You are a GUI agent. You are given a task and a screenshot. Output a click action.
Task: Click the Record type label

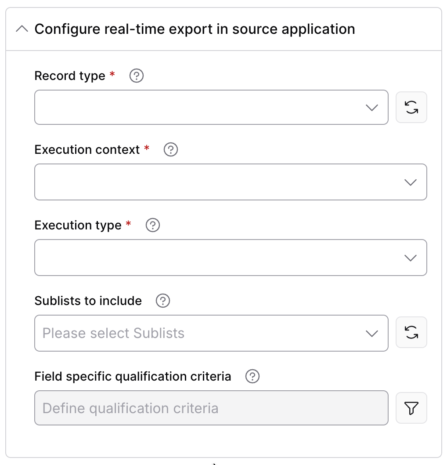coord(70,76)
